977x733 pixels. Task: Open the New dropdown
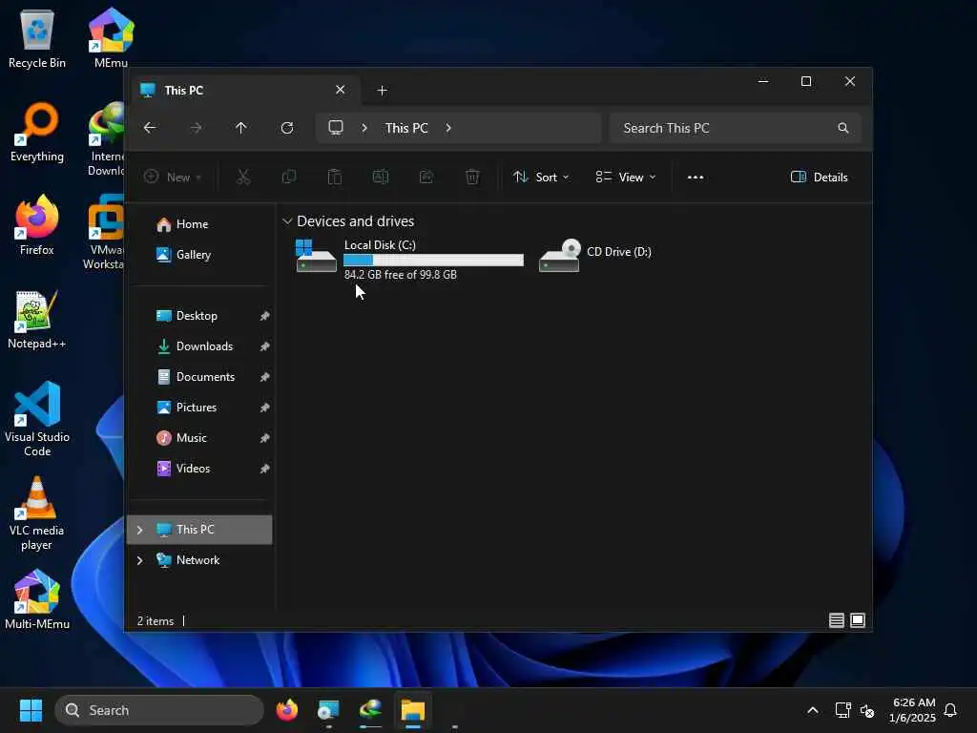pyautogui.click(x=173, y=177)
